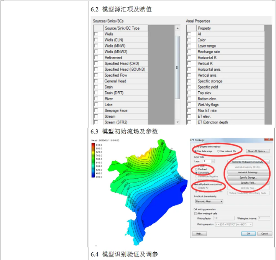The image size is (276, 260).
Task: Check the Layer range checkbox
Action: pos(189,46)
